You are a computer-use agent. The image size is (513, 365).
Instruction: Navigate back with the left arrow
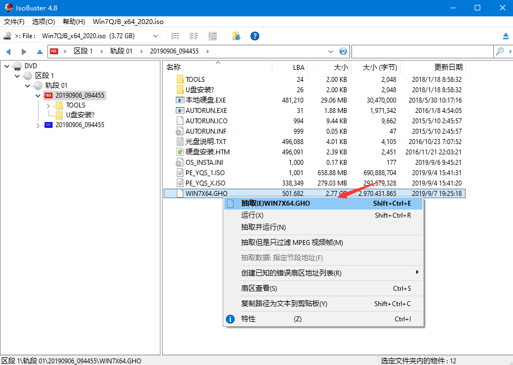(9, 51)
